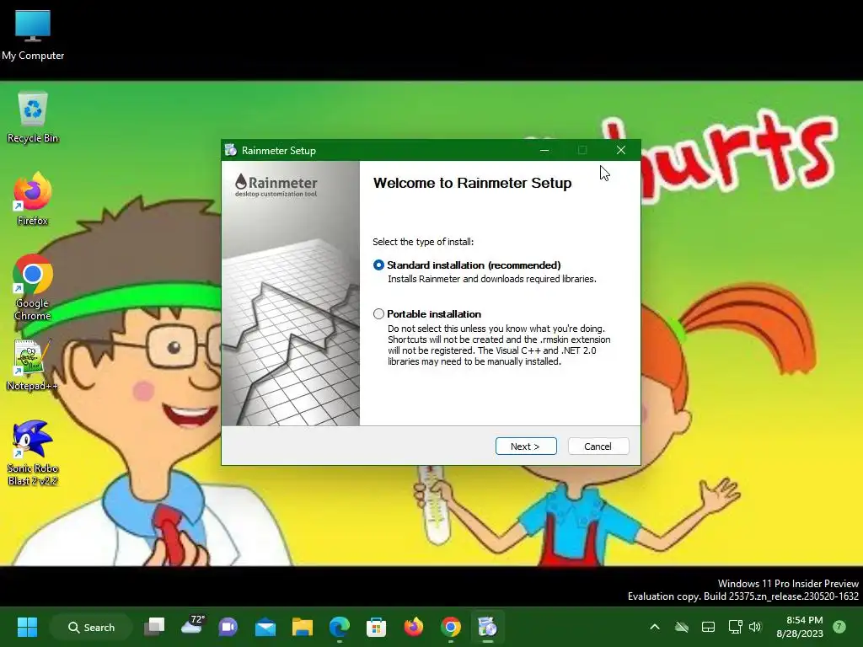Open File Explorer from the taskbar

303,627
